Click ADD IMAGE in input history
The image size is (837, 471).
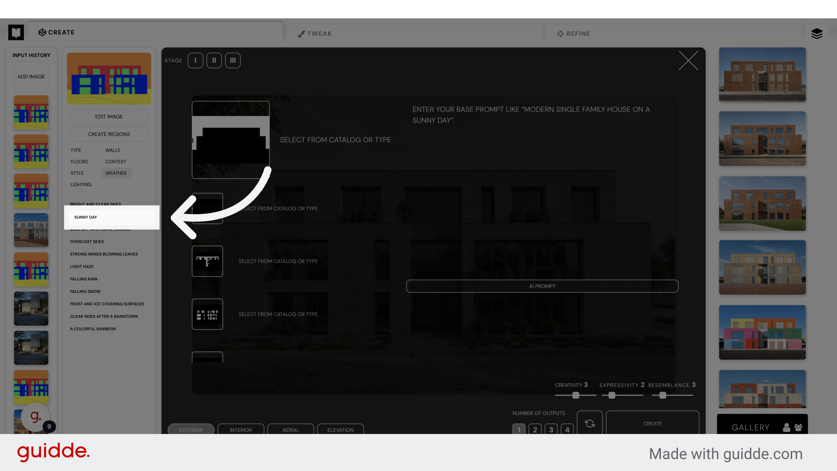pyautogui.click(x=31, y=77)
